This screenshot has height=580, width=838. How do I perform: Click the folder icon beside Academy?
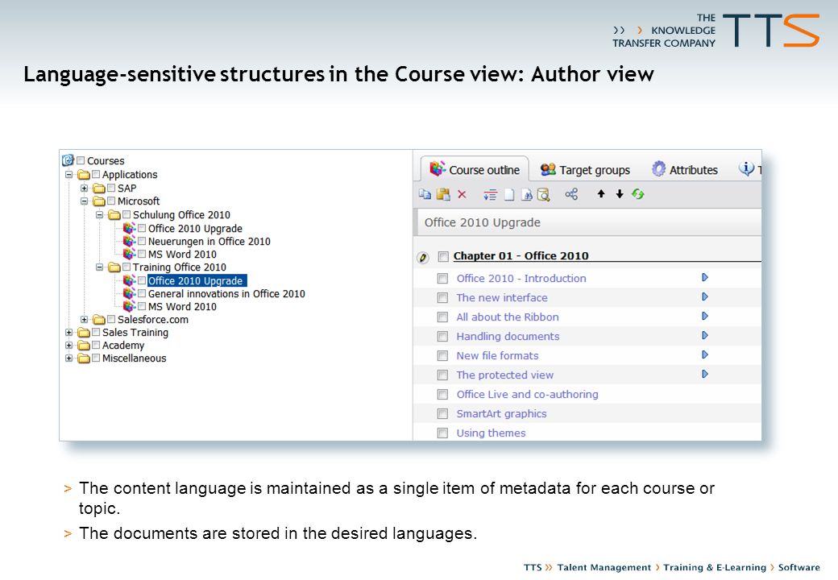point(83,345)
